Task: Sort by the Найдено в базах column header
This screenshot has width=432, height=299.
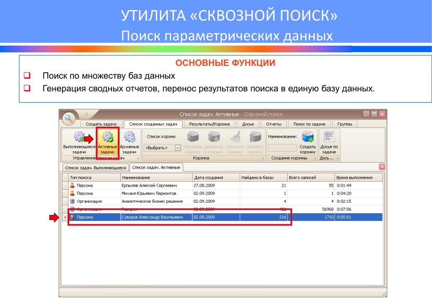Action: coord(264,177)
